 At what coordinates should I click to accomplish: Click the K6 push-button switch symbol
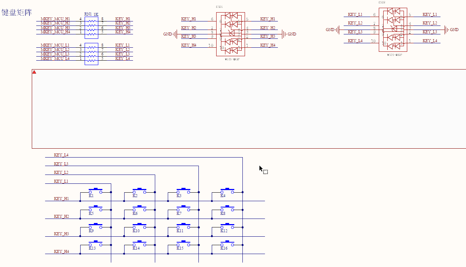coord(139,209)
